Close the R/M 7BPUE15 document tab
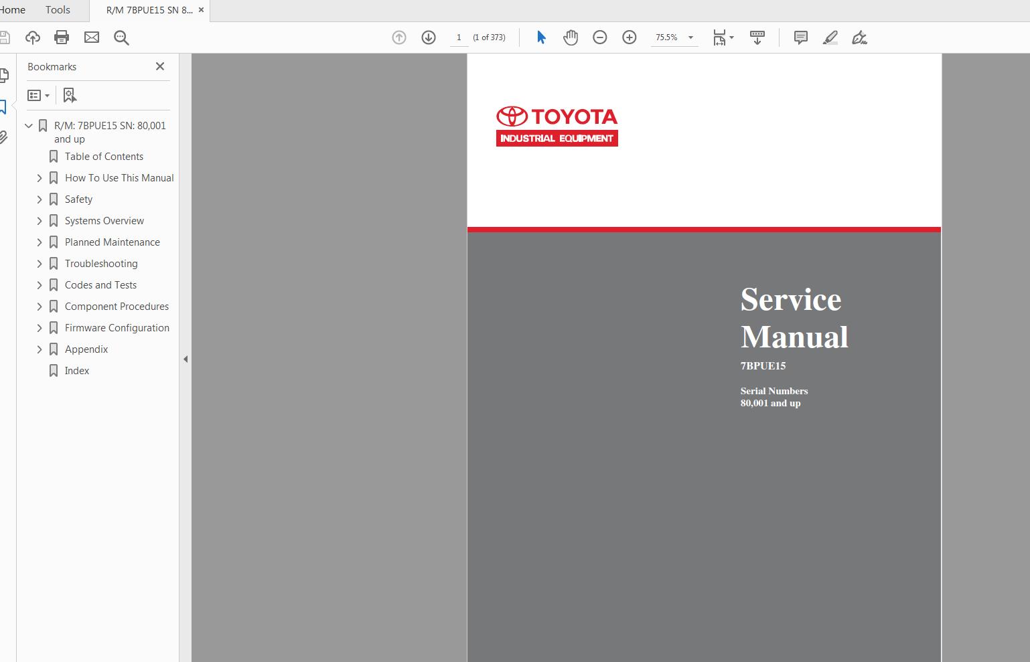Screen dimensions: 1030x662 201,10
